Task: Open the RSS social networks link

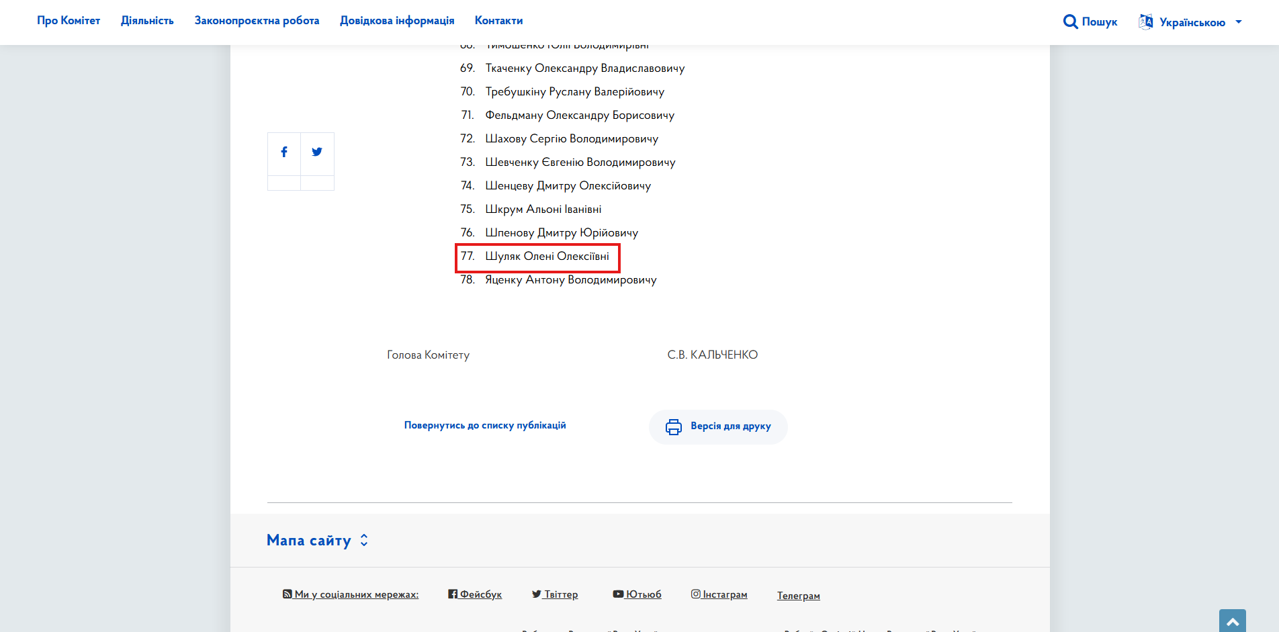Action: 351,594
